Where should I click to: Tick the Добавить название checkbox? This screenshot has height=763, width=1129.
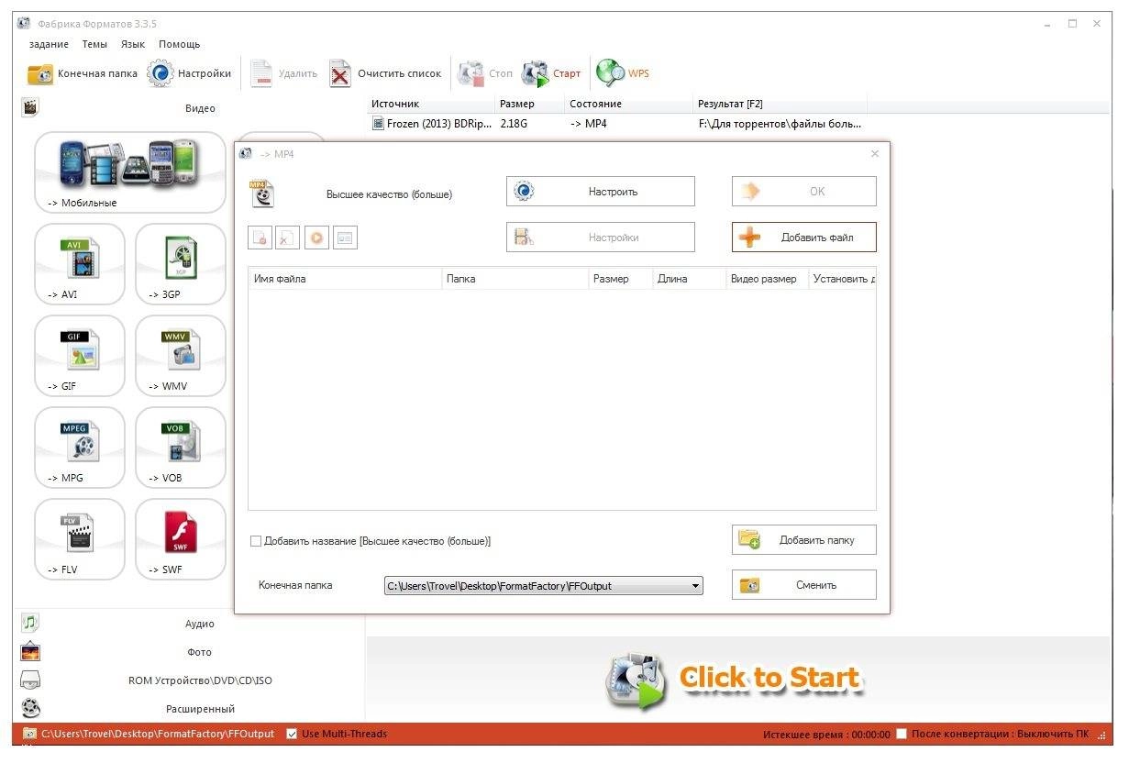click(256, 541)
